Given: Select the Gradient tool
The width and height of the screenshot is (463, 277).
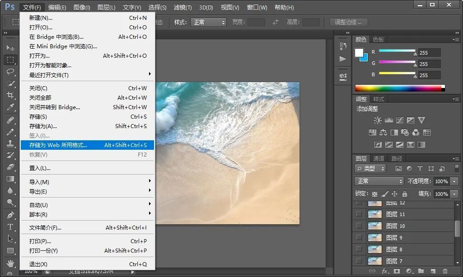Looking at the screenshot, I should click(x=10, y=179).
